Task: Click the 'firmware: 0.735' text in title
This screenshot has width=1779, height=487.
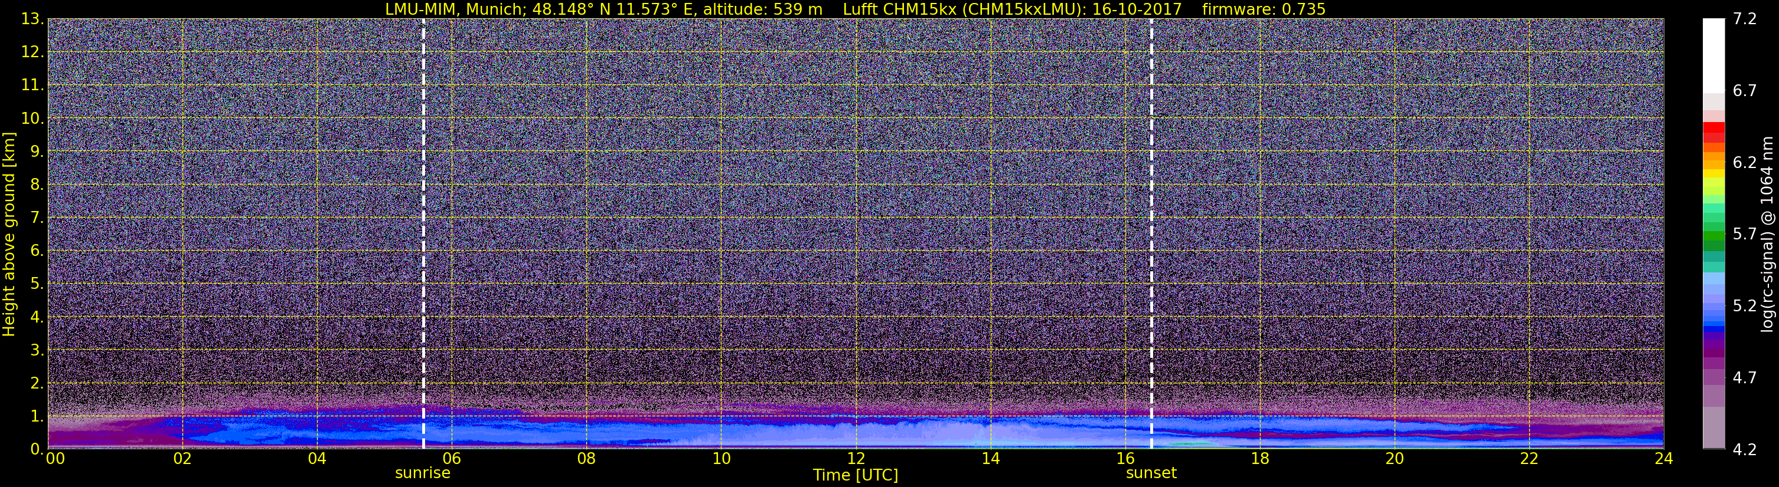Action: coord(1264,9)
